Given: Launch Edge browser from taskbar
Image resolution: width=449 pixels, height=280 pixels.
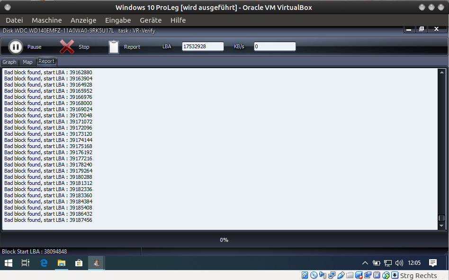Looking at the screenshot, I should [44, 263].
